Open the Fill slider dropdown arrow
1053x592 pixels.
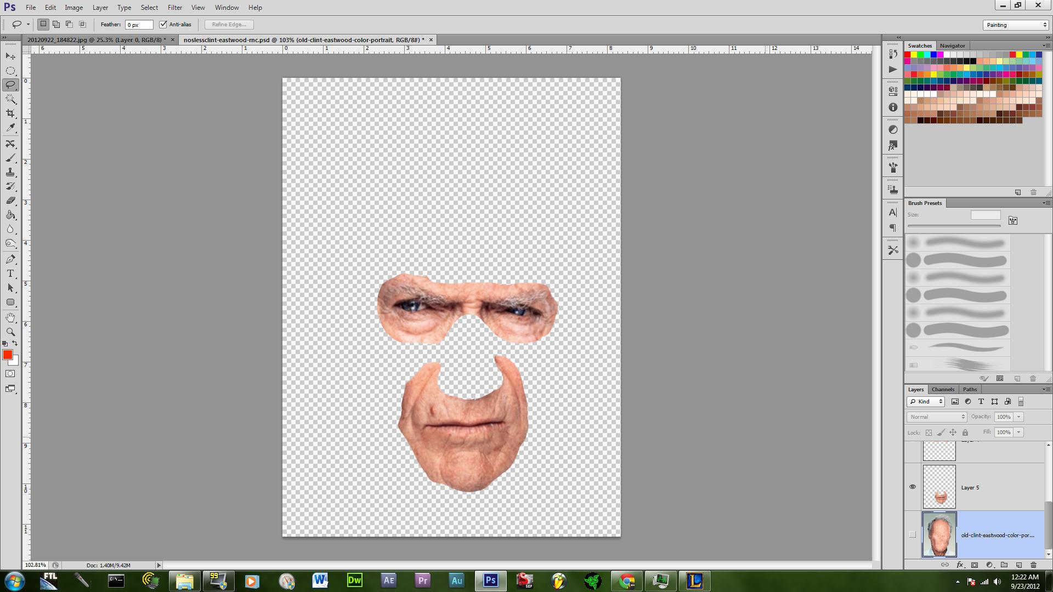(x=1019, y=432)
